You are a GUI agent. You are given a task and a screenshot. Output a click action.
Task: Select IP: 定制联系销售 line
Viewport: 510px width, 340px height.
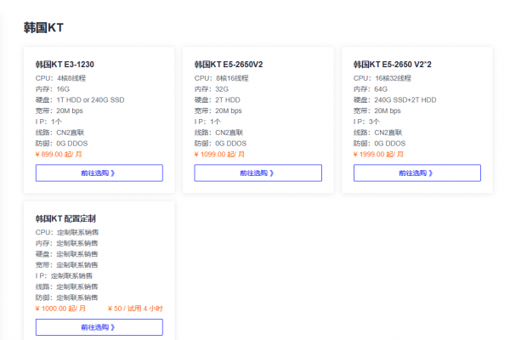[64, 276]
